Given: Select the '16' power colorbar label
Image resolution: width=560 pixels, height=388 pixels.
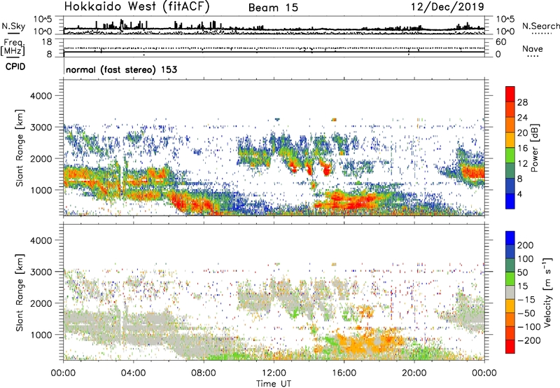Looking at the screenshot, I should 522,148.
